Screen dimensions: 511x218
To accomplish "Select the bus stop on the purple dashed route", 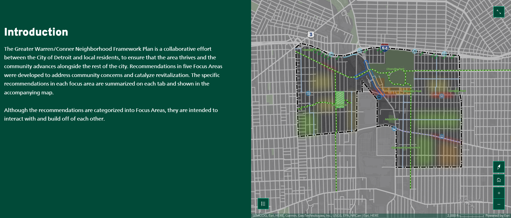I will coord(442,137).
